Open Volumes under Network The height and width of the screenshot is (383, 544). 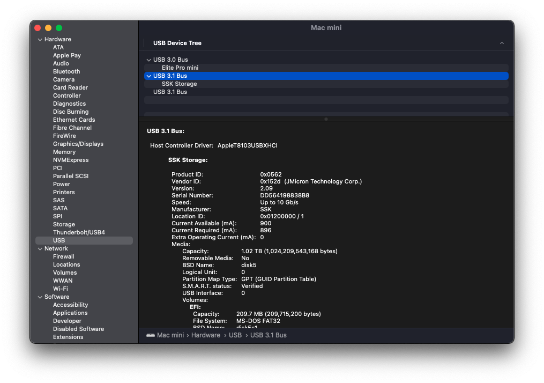tap(65, 273)
